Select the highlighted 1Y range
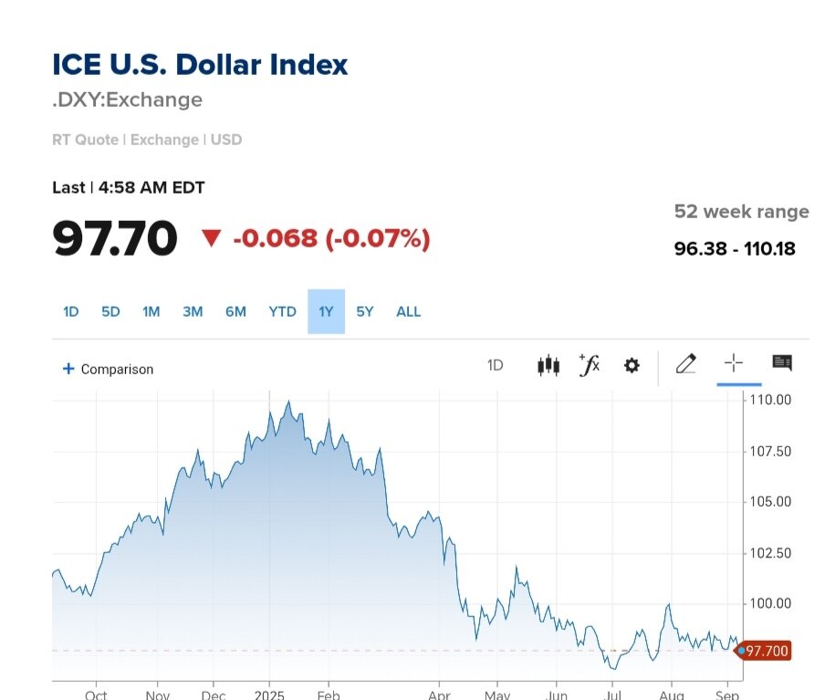Screen dimensions: 835x700 point(326,312)
